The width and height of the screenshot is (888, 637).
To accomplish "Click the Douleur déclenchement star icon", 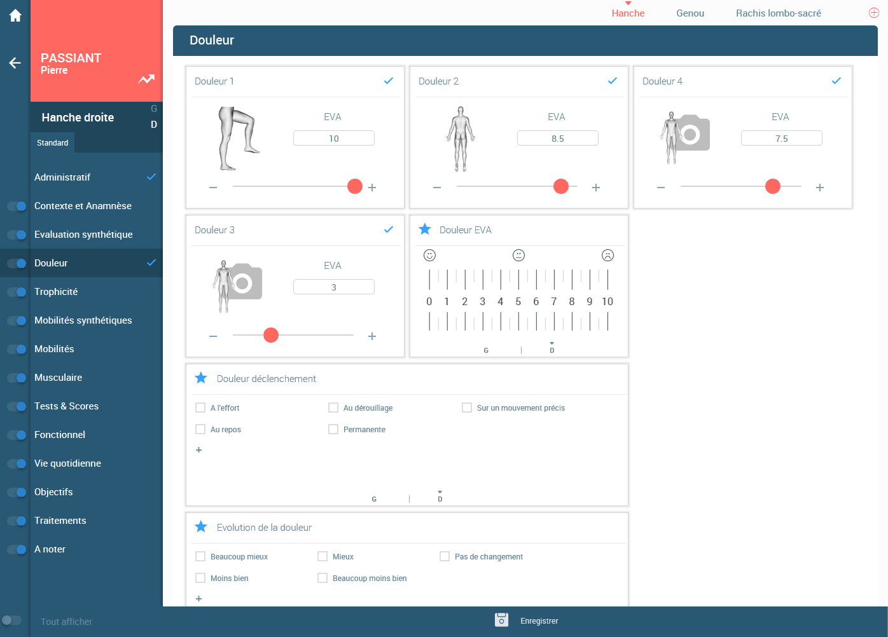I will [x=201, y=378].
